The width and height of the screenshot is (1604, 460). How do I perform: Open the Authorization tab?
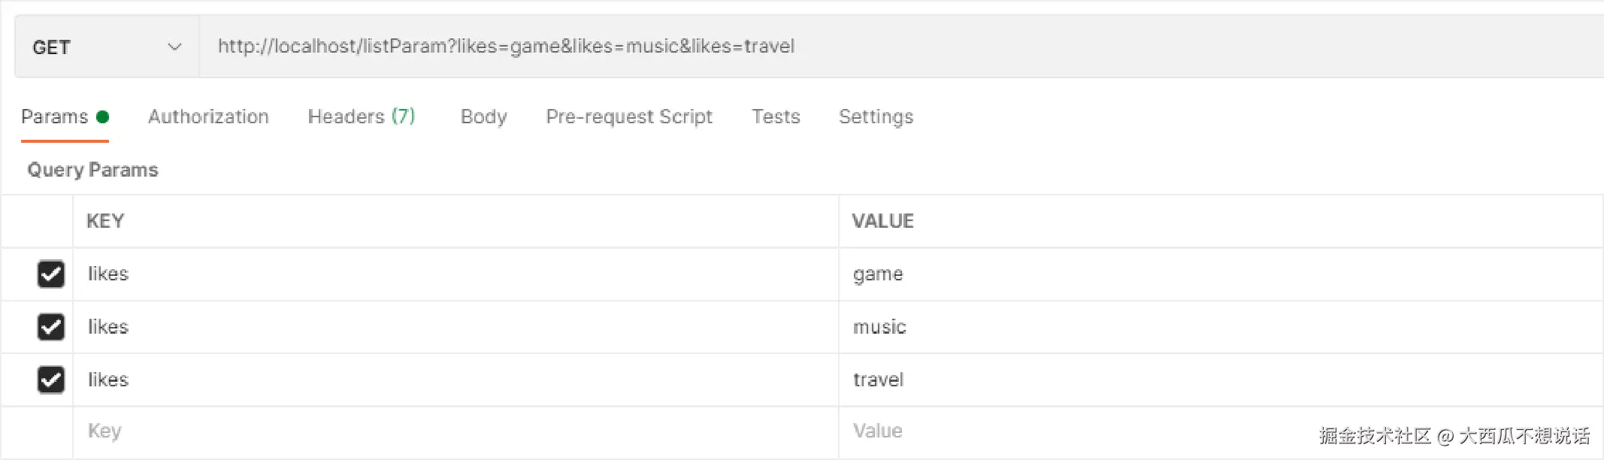(x=208, y=117)
